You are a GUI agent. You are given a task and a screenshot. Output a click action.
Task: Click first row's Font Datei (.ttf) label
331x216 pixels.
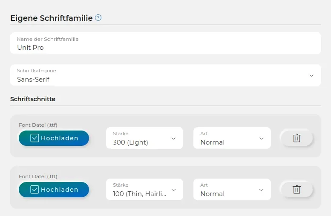[x=38, y=125]
